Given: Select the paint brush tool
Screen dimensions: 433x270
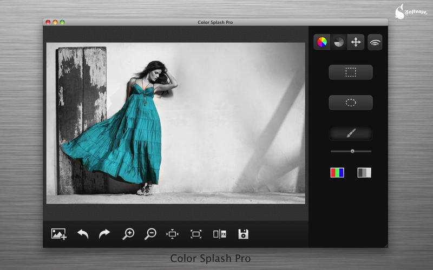Looking at the screenshot, I should click(351, 133).
